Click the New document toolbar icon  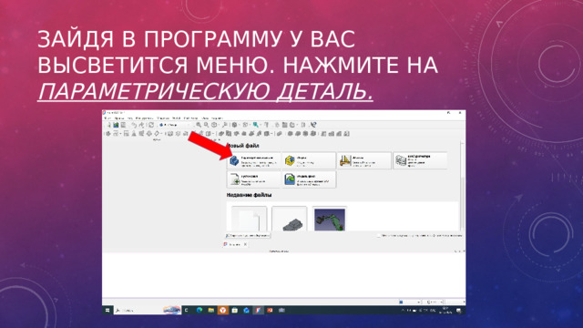(109, 125)
